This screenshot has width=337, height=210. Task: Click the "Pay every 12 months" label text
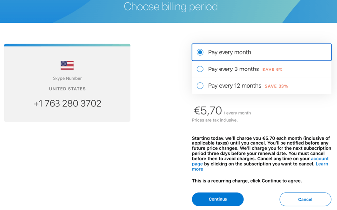[234, 86]
